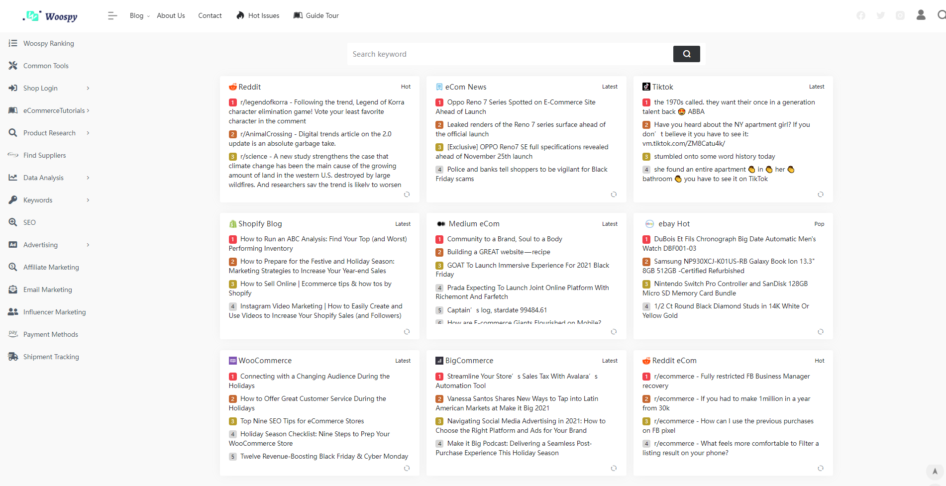Open the Instagram social icon
Screen dimensions: 946x486
(900, 15)
